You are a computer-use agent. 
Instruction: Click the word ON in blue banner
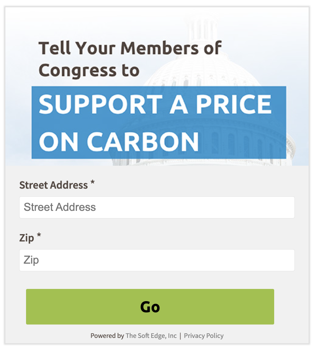pyautogui.click(x=58, y=141)
